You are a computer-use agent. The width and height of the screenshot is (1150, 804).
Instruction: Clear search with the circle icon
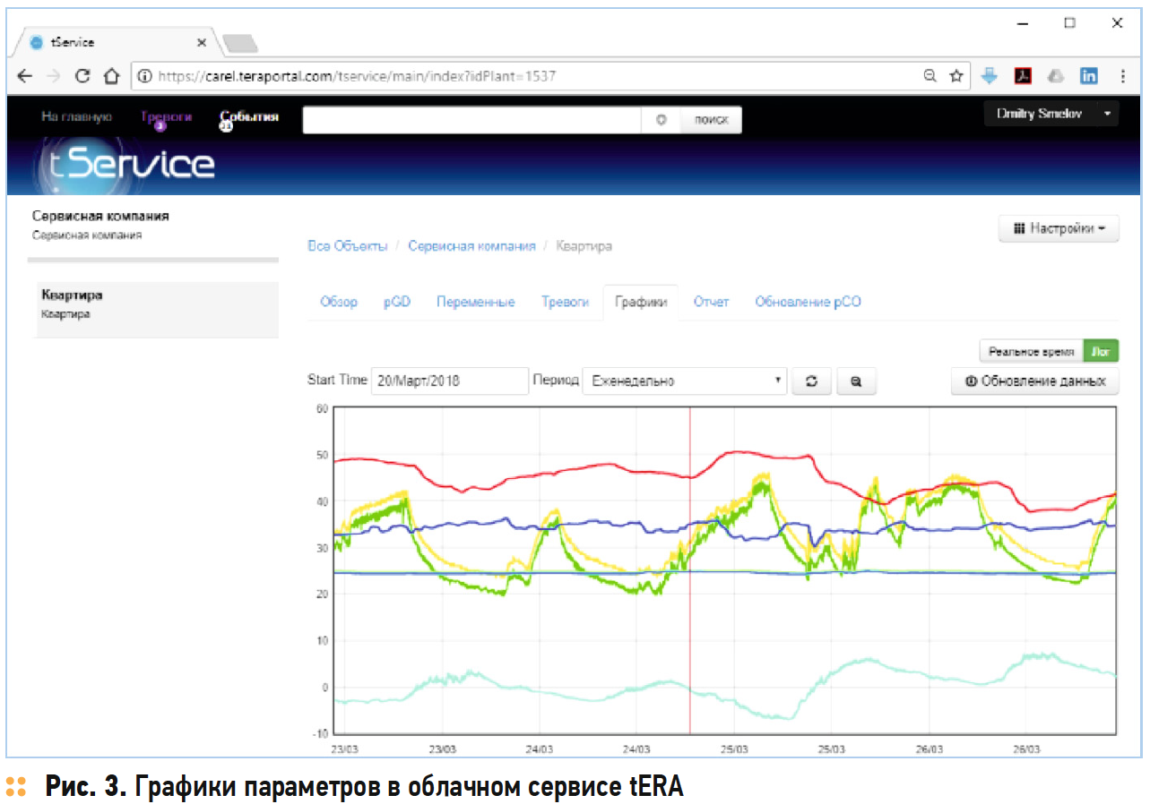pyautogui.click(x=661, y=119)
